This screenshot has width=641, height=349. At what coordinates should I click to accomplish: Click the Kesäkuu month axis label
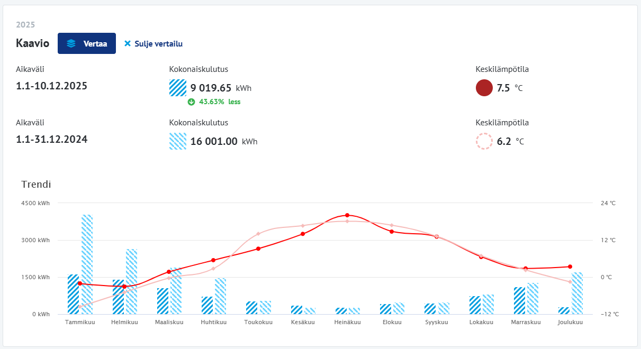(x=303, y=322)
